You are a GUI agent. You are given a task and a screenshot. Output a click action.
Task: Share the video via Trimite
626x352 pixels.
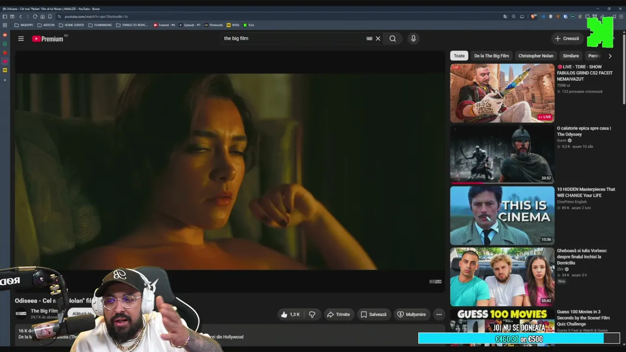tap(338, 314)
